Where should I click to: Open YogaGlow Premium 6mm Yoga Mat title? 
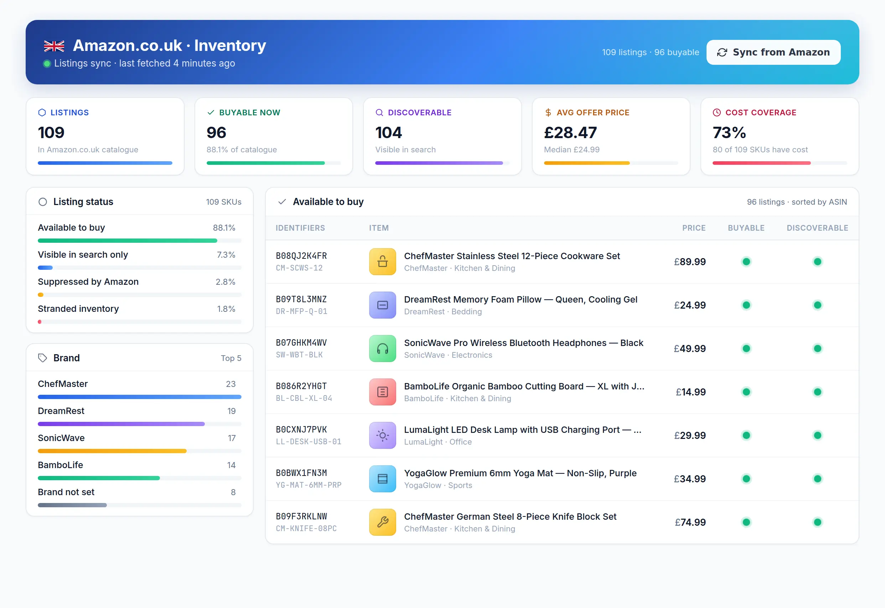(520, 473)
